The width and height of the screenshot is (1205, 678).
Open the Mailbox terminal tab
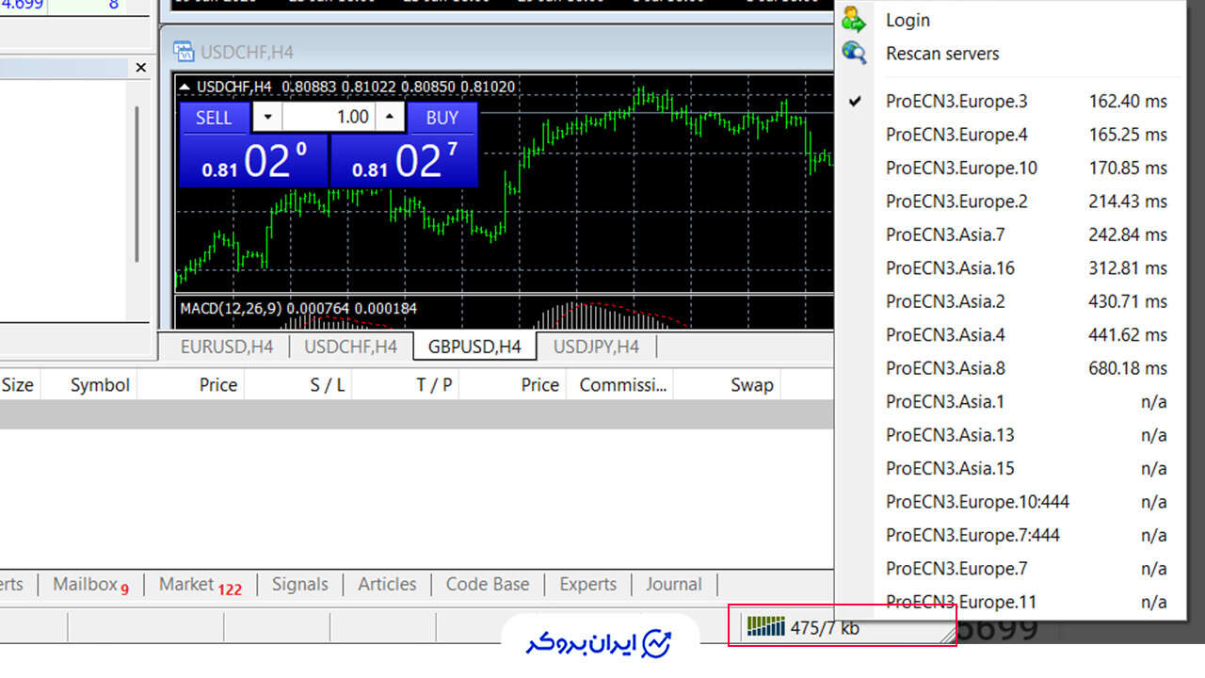coord(90,585)
